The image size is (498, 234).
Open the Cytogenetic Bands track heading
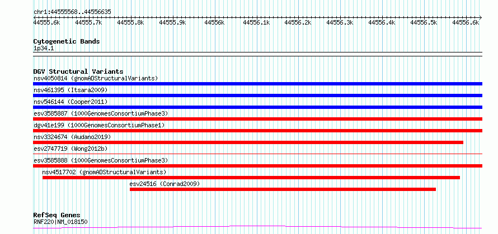(x=67, y=41)
